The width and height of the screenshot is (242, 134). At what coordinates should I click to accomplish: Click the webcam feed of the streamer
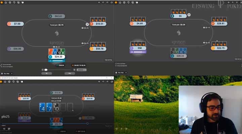[210, 110]
